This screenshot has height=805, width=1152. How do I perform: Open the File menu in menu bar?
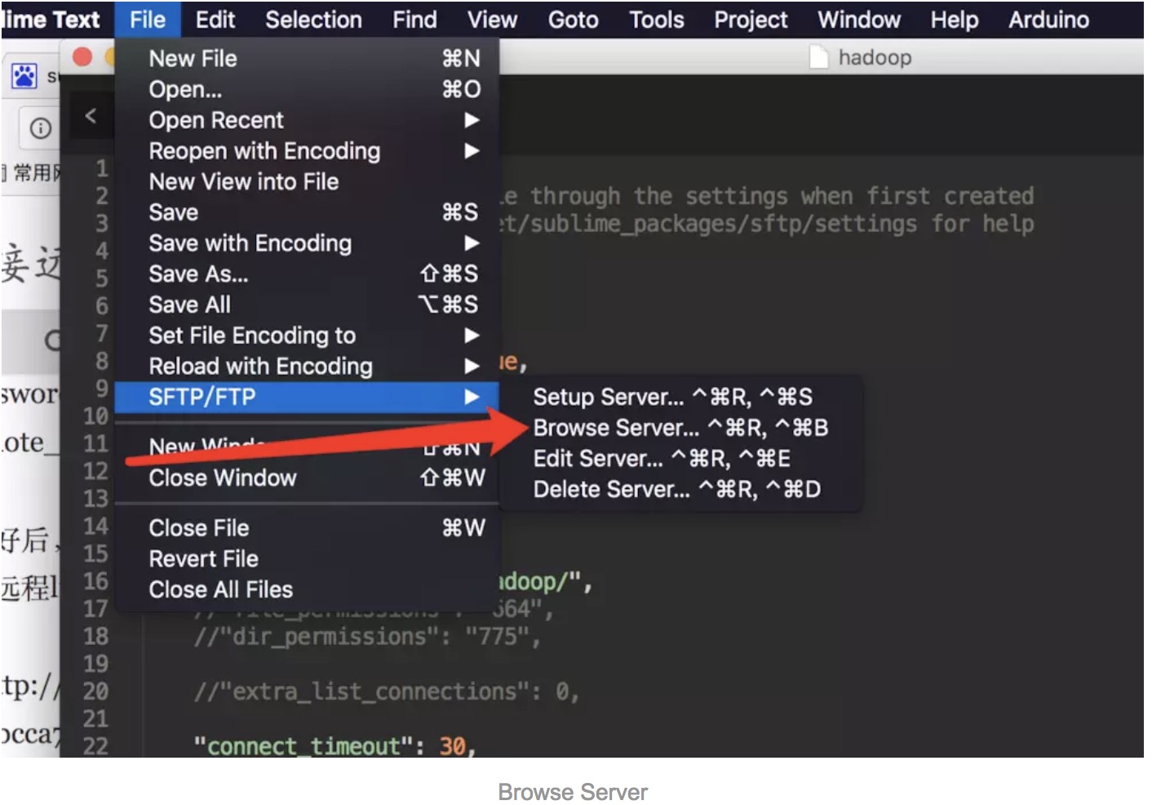pyautogui.click(x=147, y=20)
